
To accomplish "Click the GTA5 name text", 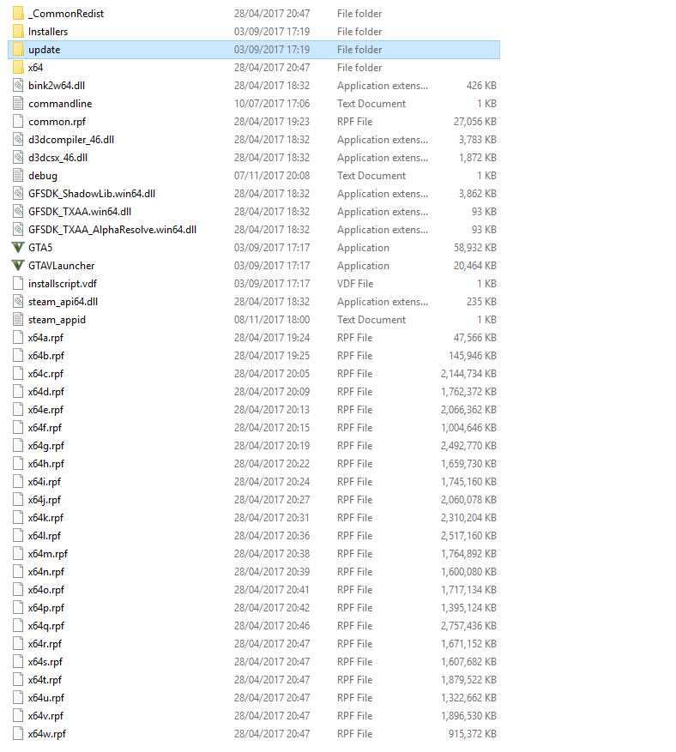I will 40,248.
